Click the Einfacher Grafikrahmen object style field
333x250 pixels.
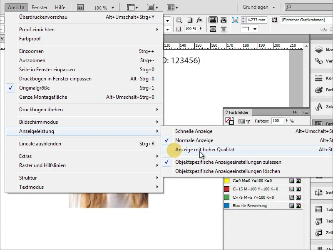click(306, 20)
